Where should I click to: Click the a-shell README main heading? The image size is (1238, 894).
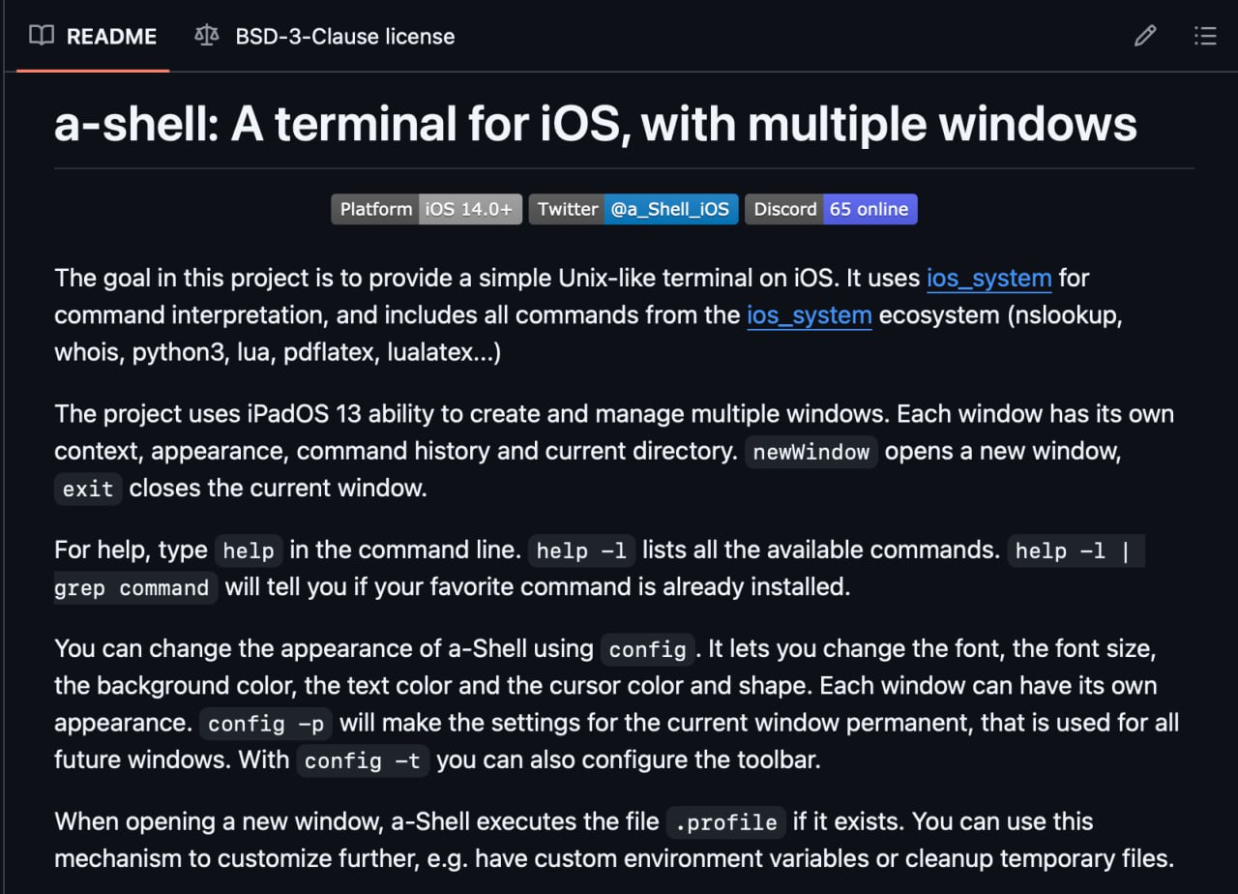click(x=595, y=124)
